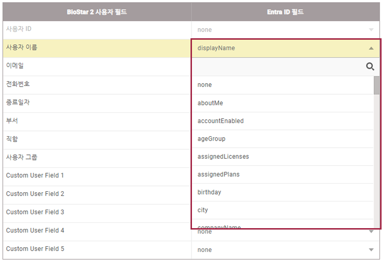Select birthday option in list
This screenshot has width=382, height=264.
coord(283,192)
